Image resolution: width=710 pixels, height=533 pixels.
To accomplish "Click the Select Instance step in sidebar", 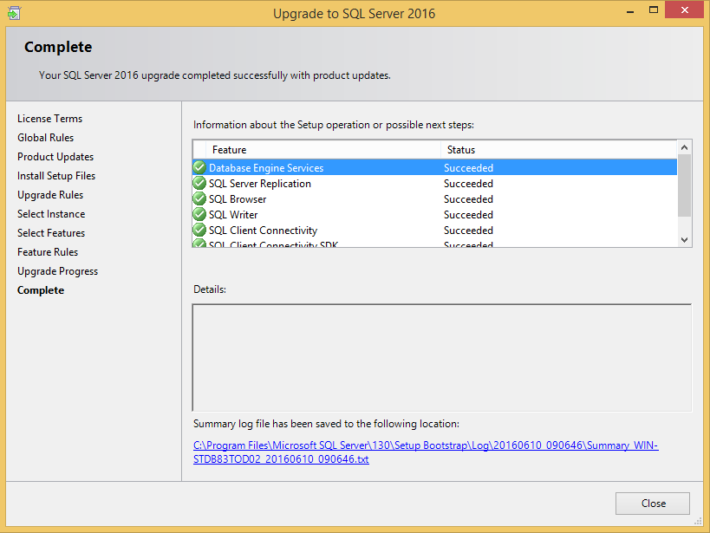I will (x=51, y=214).
